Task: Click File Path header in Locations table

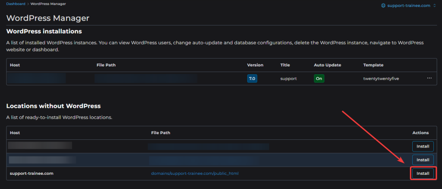Action: click(x=161, y=132)
